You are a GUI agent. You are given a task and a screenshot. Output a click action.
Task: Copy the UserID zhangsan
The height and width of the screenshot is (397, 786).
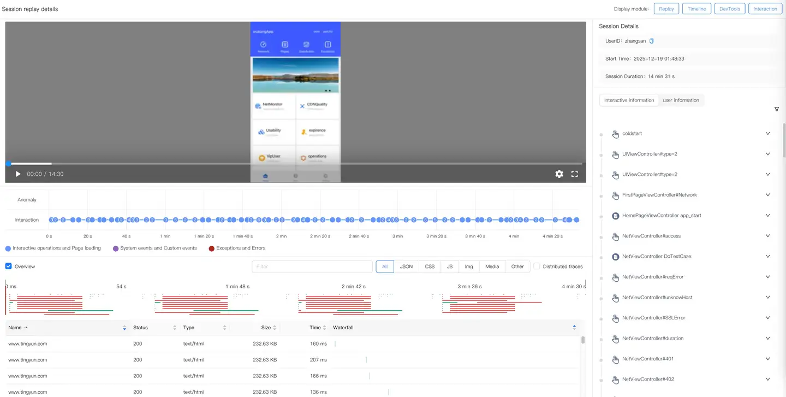pyautogui.click(x=651, y=41)
